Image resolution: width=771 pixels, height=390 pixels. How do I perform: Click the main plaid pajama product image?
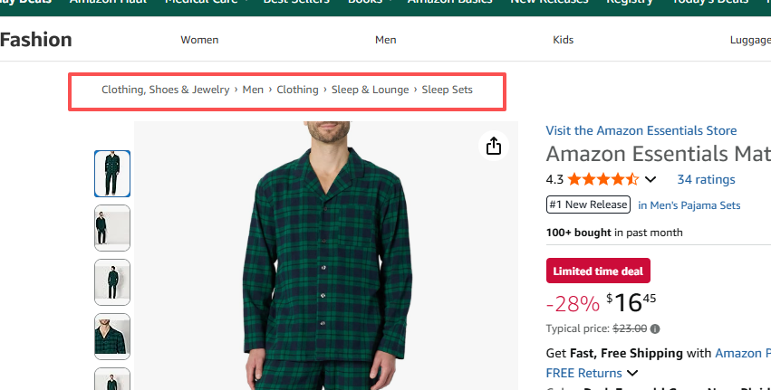coord(326,262)
